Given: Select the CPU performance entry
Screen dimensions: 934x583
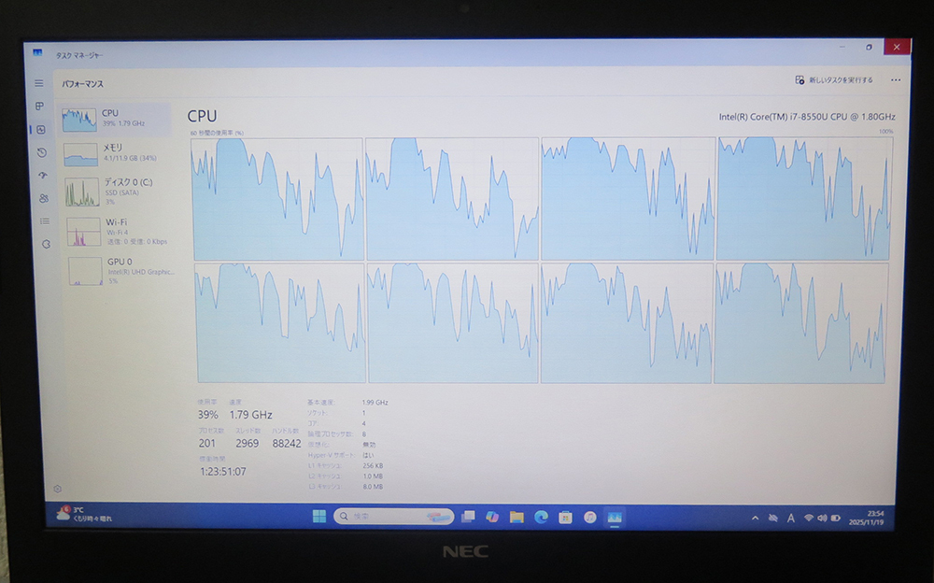Looking at the screenshot, I should (x=115, y=119).
